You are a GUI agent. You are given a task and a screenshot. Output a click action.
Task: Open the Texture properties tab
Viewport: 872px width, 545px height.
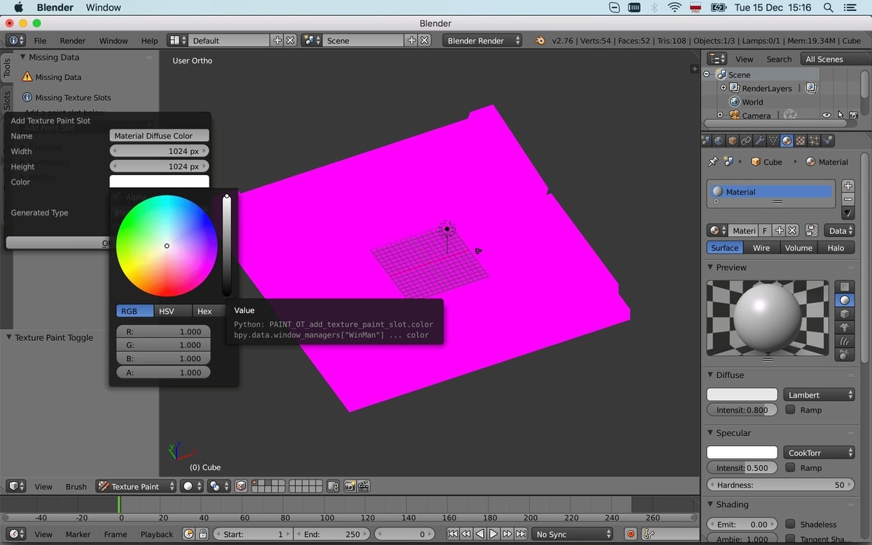click(799, 140)
